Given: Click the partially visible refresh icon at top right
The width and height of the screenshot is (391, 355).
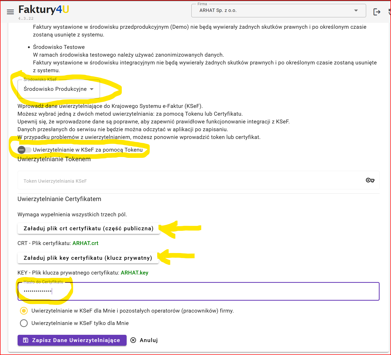Looking at the screenshot, I should (x=389, y=12).
